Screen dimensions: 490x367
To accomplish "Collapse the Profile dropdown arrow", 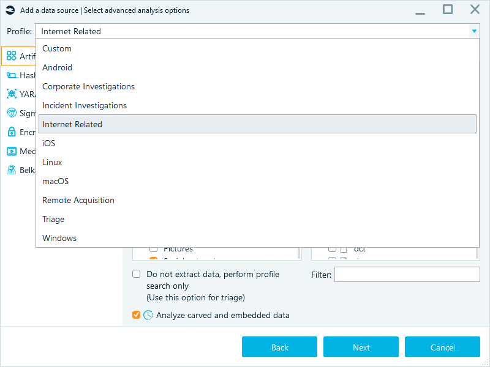I will (473, 31).
